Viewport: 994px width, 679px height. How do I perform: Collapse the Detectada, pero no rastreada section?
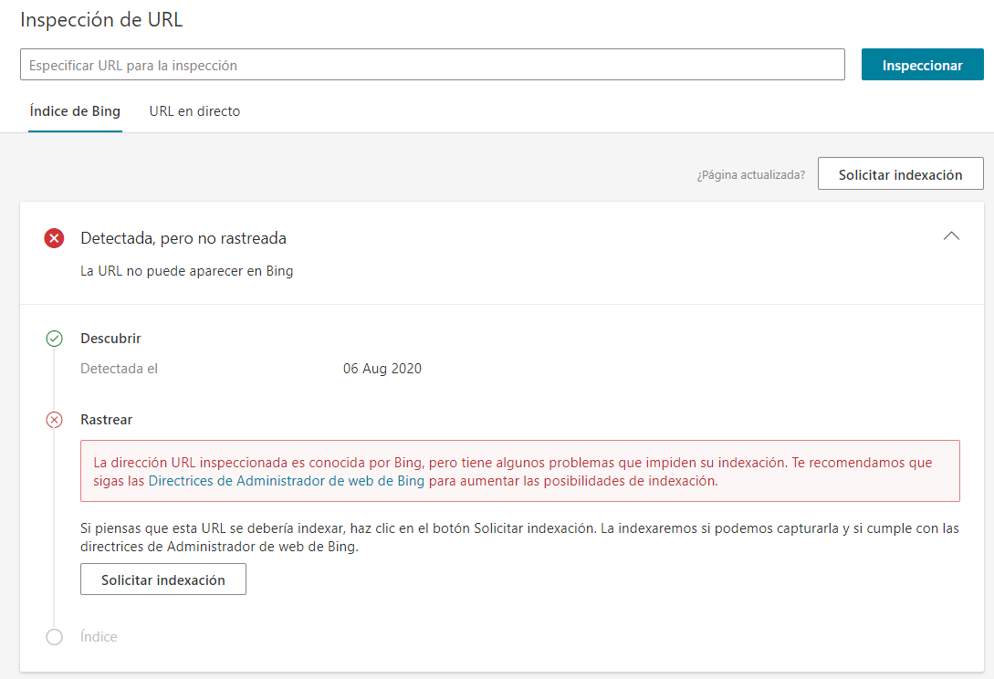pos(952,235)
